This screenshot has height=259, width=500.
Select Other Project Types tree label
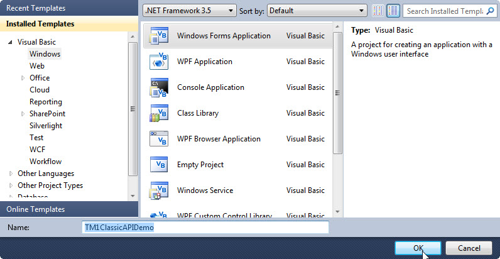pyautogui.click(x=50, y=185)
